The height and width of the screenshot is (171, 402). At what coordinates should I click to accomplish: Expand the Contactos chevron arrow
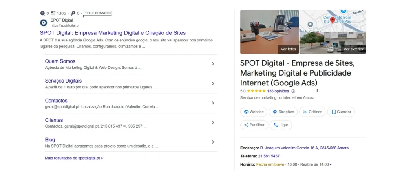click(213, 103)
